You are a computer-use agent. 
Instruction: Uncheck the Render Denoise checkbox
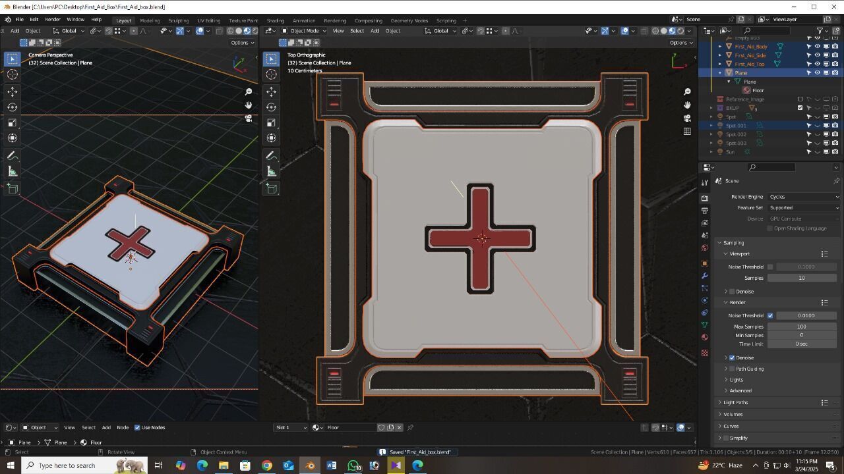(732, 357)
